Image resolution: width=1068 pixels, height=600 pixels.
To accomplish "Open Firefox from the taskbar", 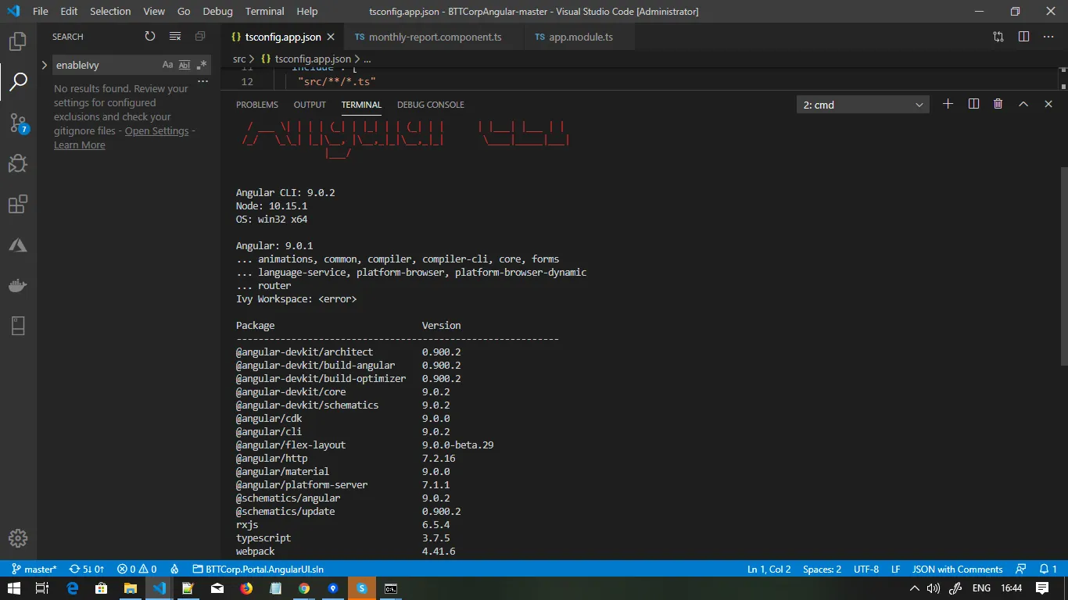I will (246, 588).
